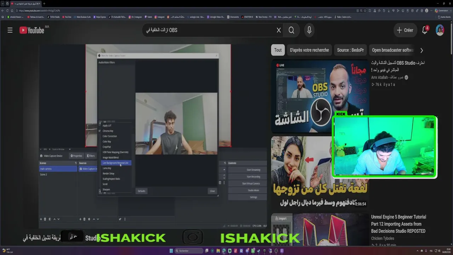
Task: Open the Autres favoris folder
Action: (x=444, y=17)
